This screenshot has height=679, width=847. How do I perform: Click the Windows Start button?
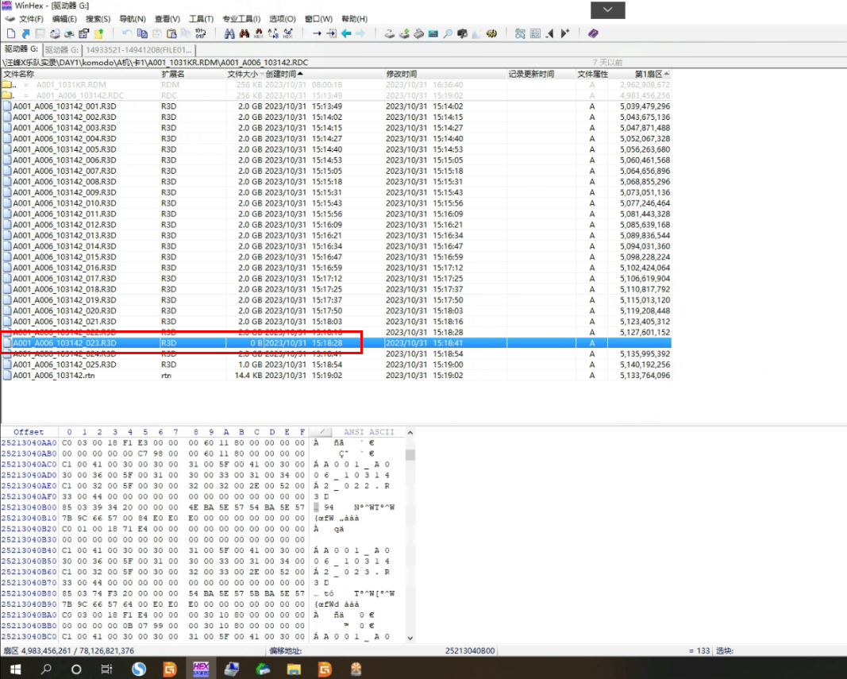click(x=15, y=669)
